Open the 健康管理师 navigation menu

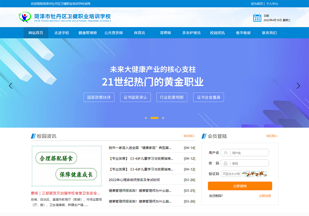coord(87,33)
